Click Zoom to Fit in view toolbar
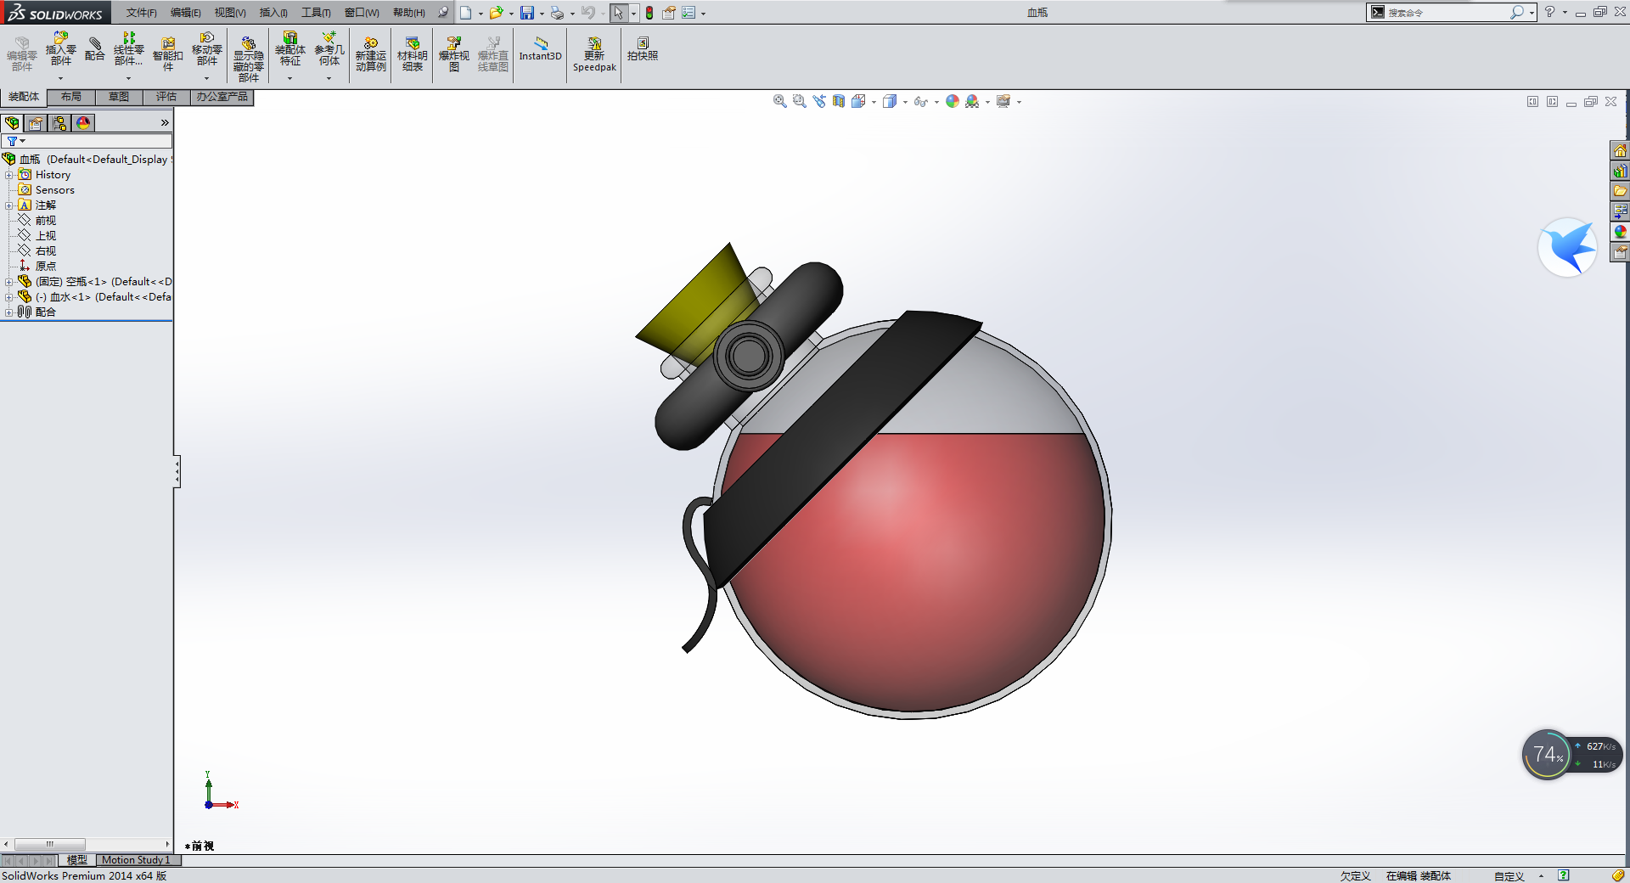Screen dimensions: 1630x883 (779, 101)
